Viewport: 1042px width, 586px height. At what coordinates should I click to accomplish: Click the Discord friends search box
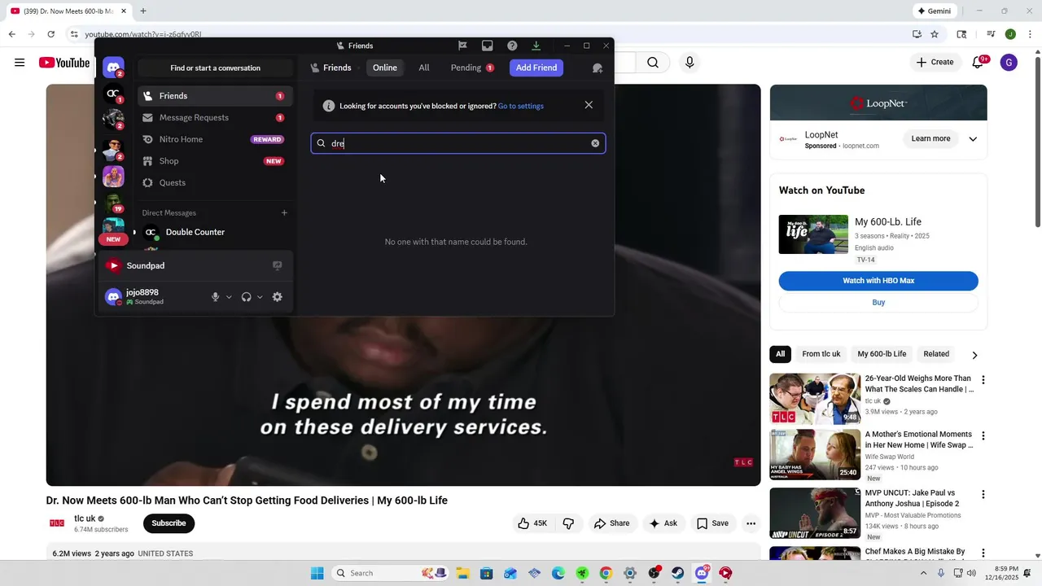click(458, 143)
